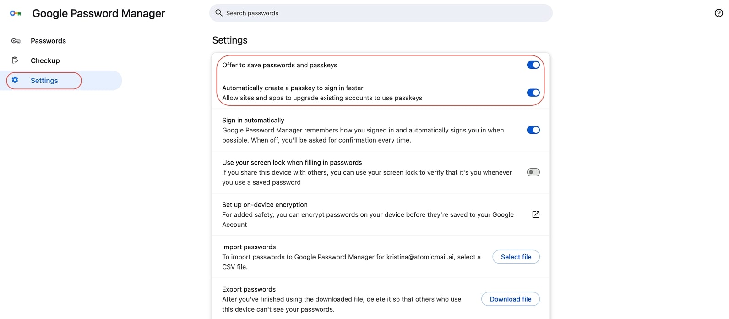
Task: Click the Settings page heading
Action: tap(230, 40)
